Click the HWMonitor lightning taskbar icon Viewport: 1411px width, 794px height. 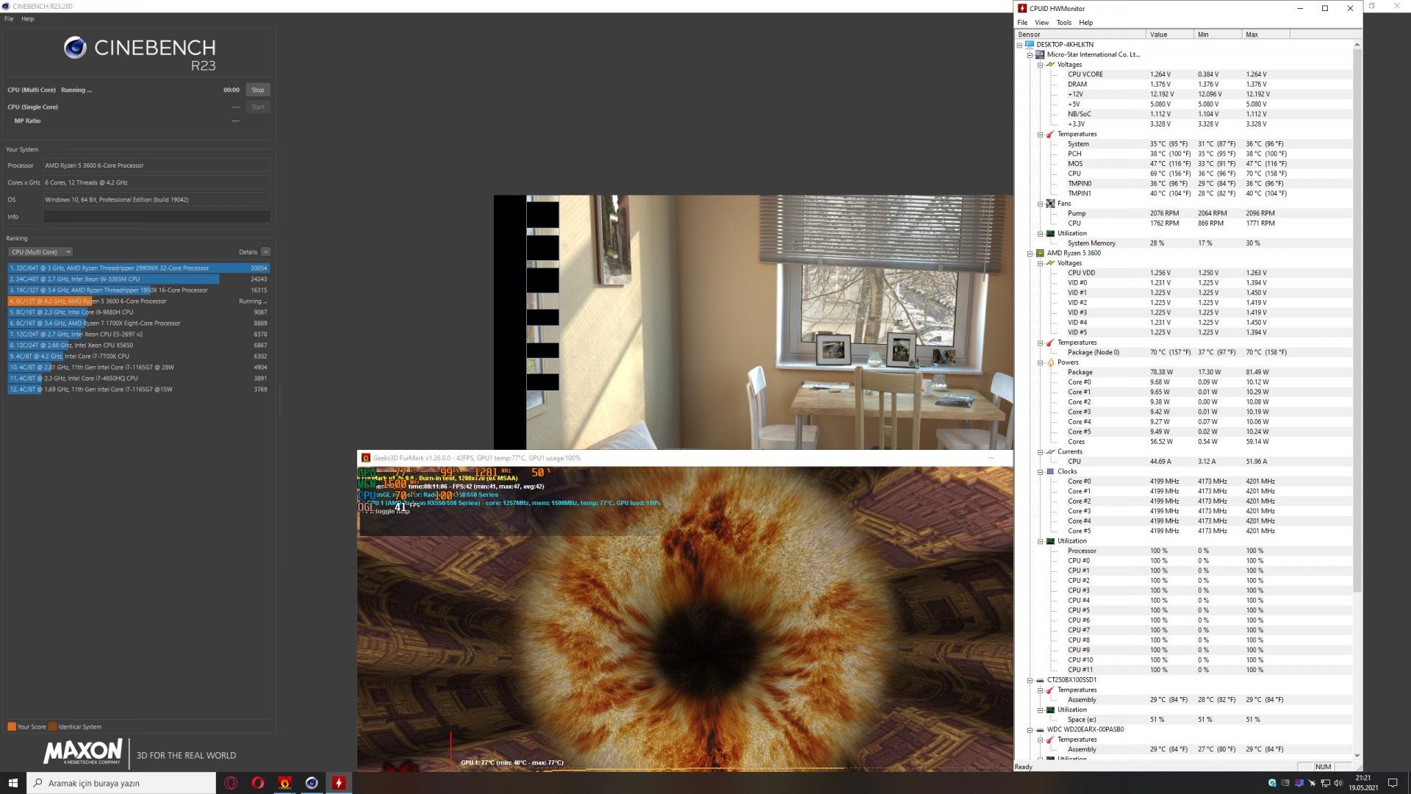338,783
